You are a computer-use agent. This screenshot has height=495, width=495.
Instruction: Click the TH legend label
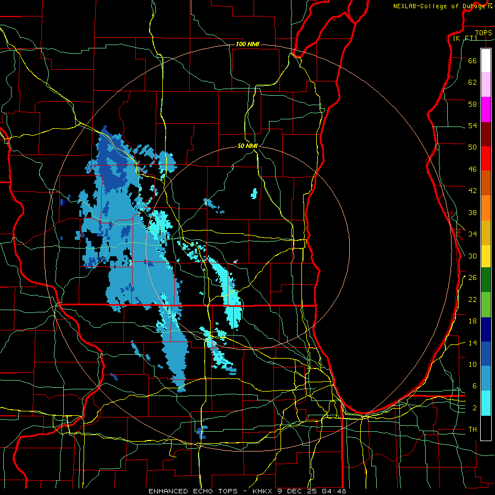click(x=472, y=430)
